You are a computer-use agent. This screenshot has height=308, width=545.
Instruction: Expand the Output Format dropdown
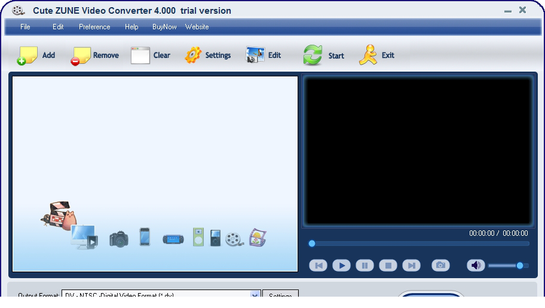click(256, 294)
